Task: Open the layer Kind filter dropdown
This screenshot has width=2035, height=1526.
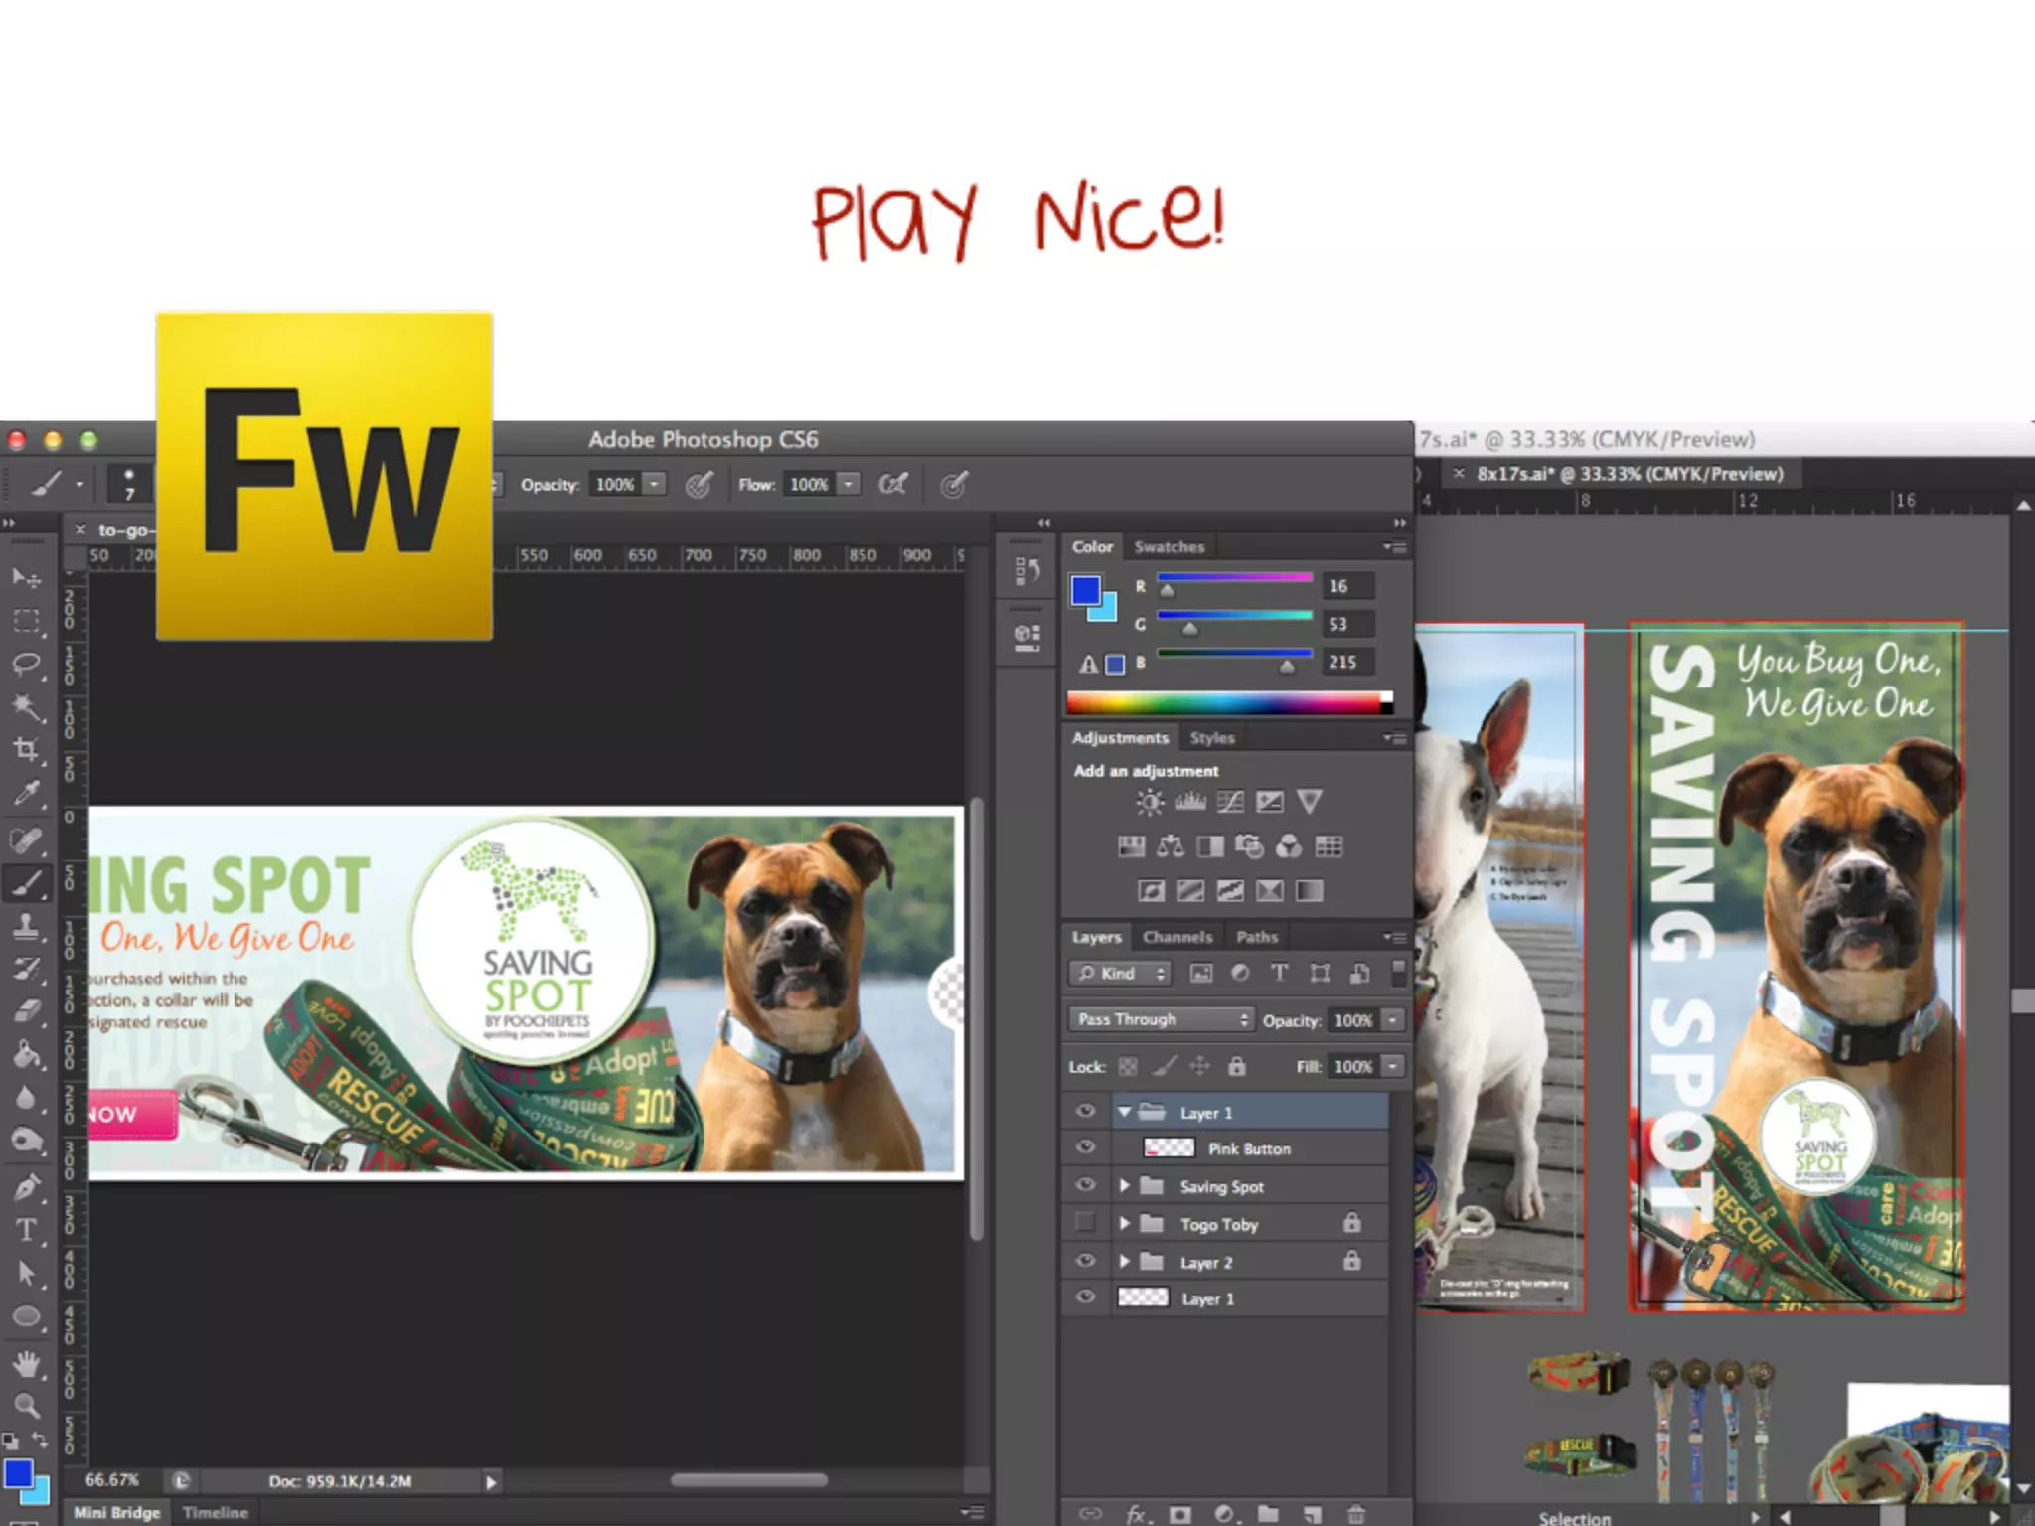Action: point(1120,973)
